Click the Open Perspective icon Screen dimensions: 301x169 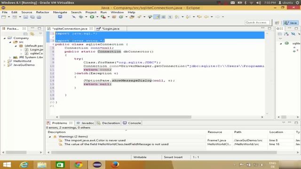277,23
